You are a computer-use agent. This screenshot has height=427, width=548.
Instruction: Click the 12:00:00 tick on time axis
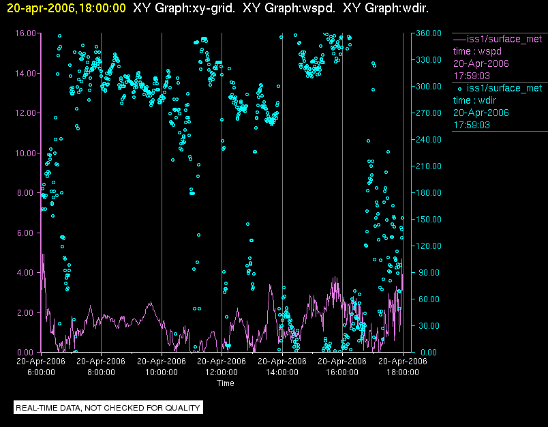[222, 372]
